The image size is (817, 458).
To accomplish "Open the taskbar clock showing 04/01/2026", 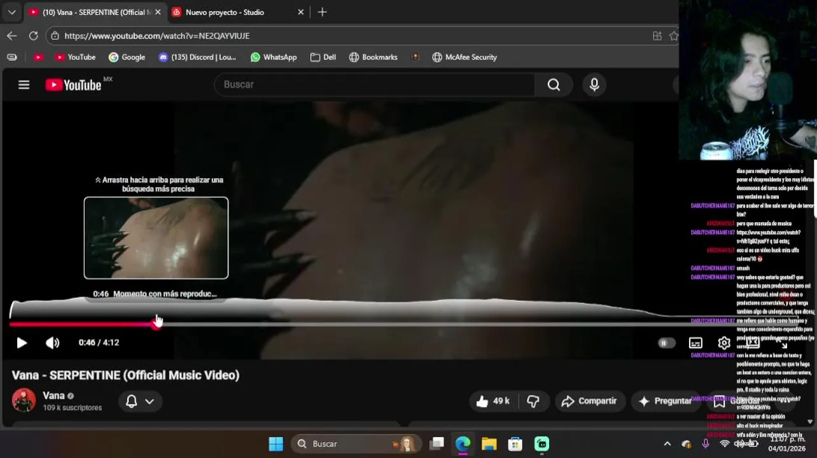I will [x=786, y=444].
